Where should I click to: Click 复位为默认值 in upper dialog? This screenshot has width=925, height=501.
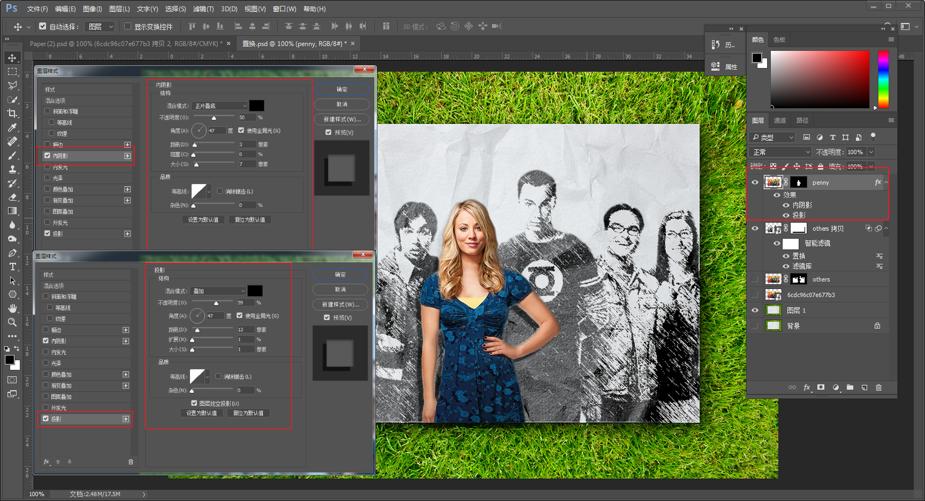[x=250, y=219]
